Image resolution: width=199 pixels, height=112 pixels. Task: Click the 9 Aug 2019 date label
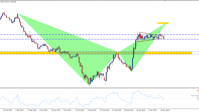click(92, 110)
